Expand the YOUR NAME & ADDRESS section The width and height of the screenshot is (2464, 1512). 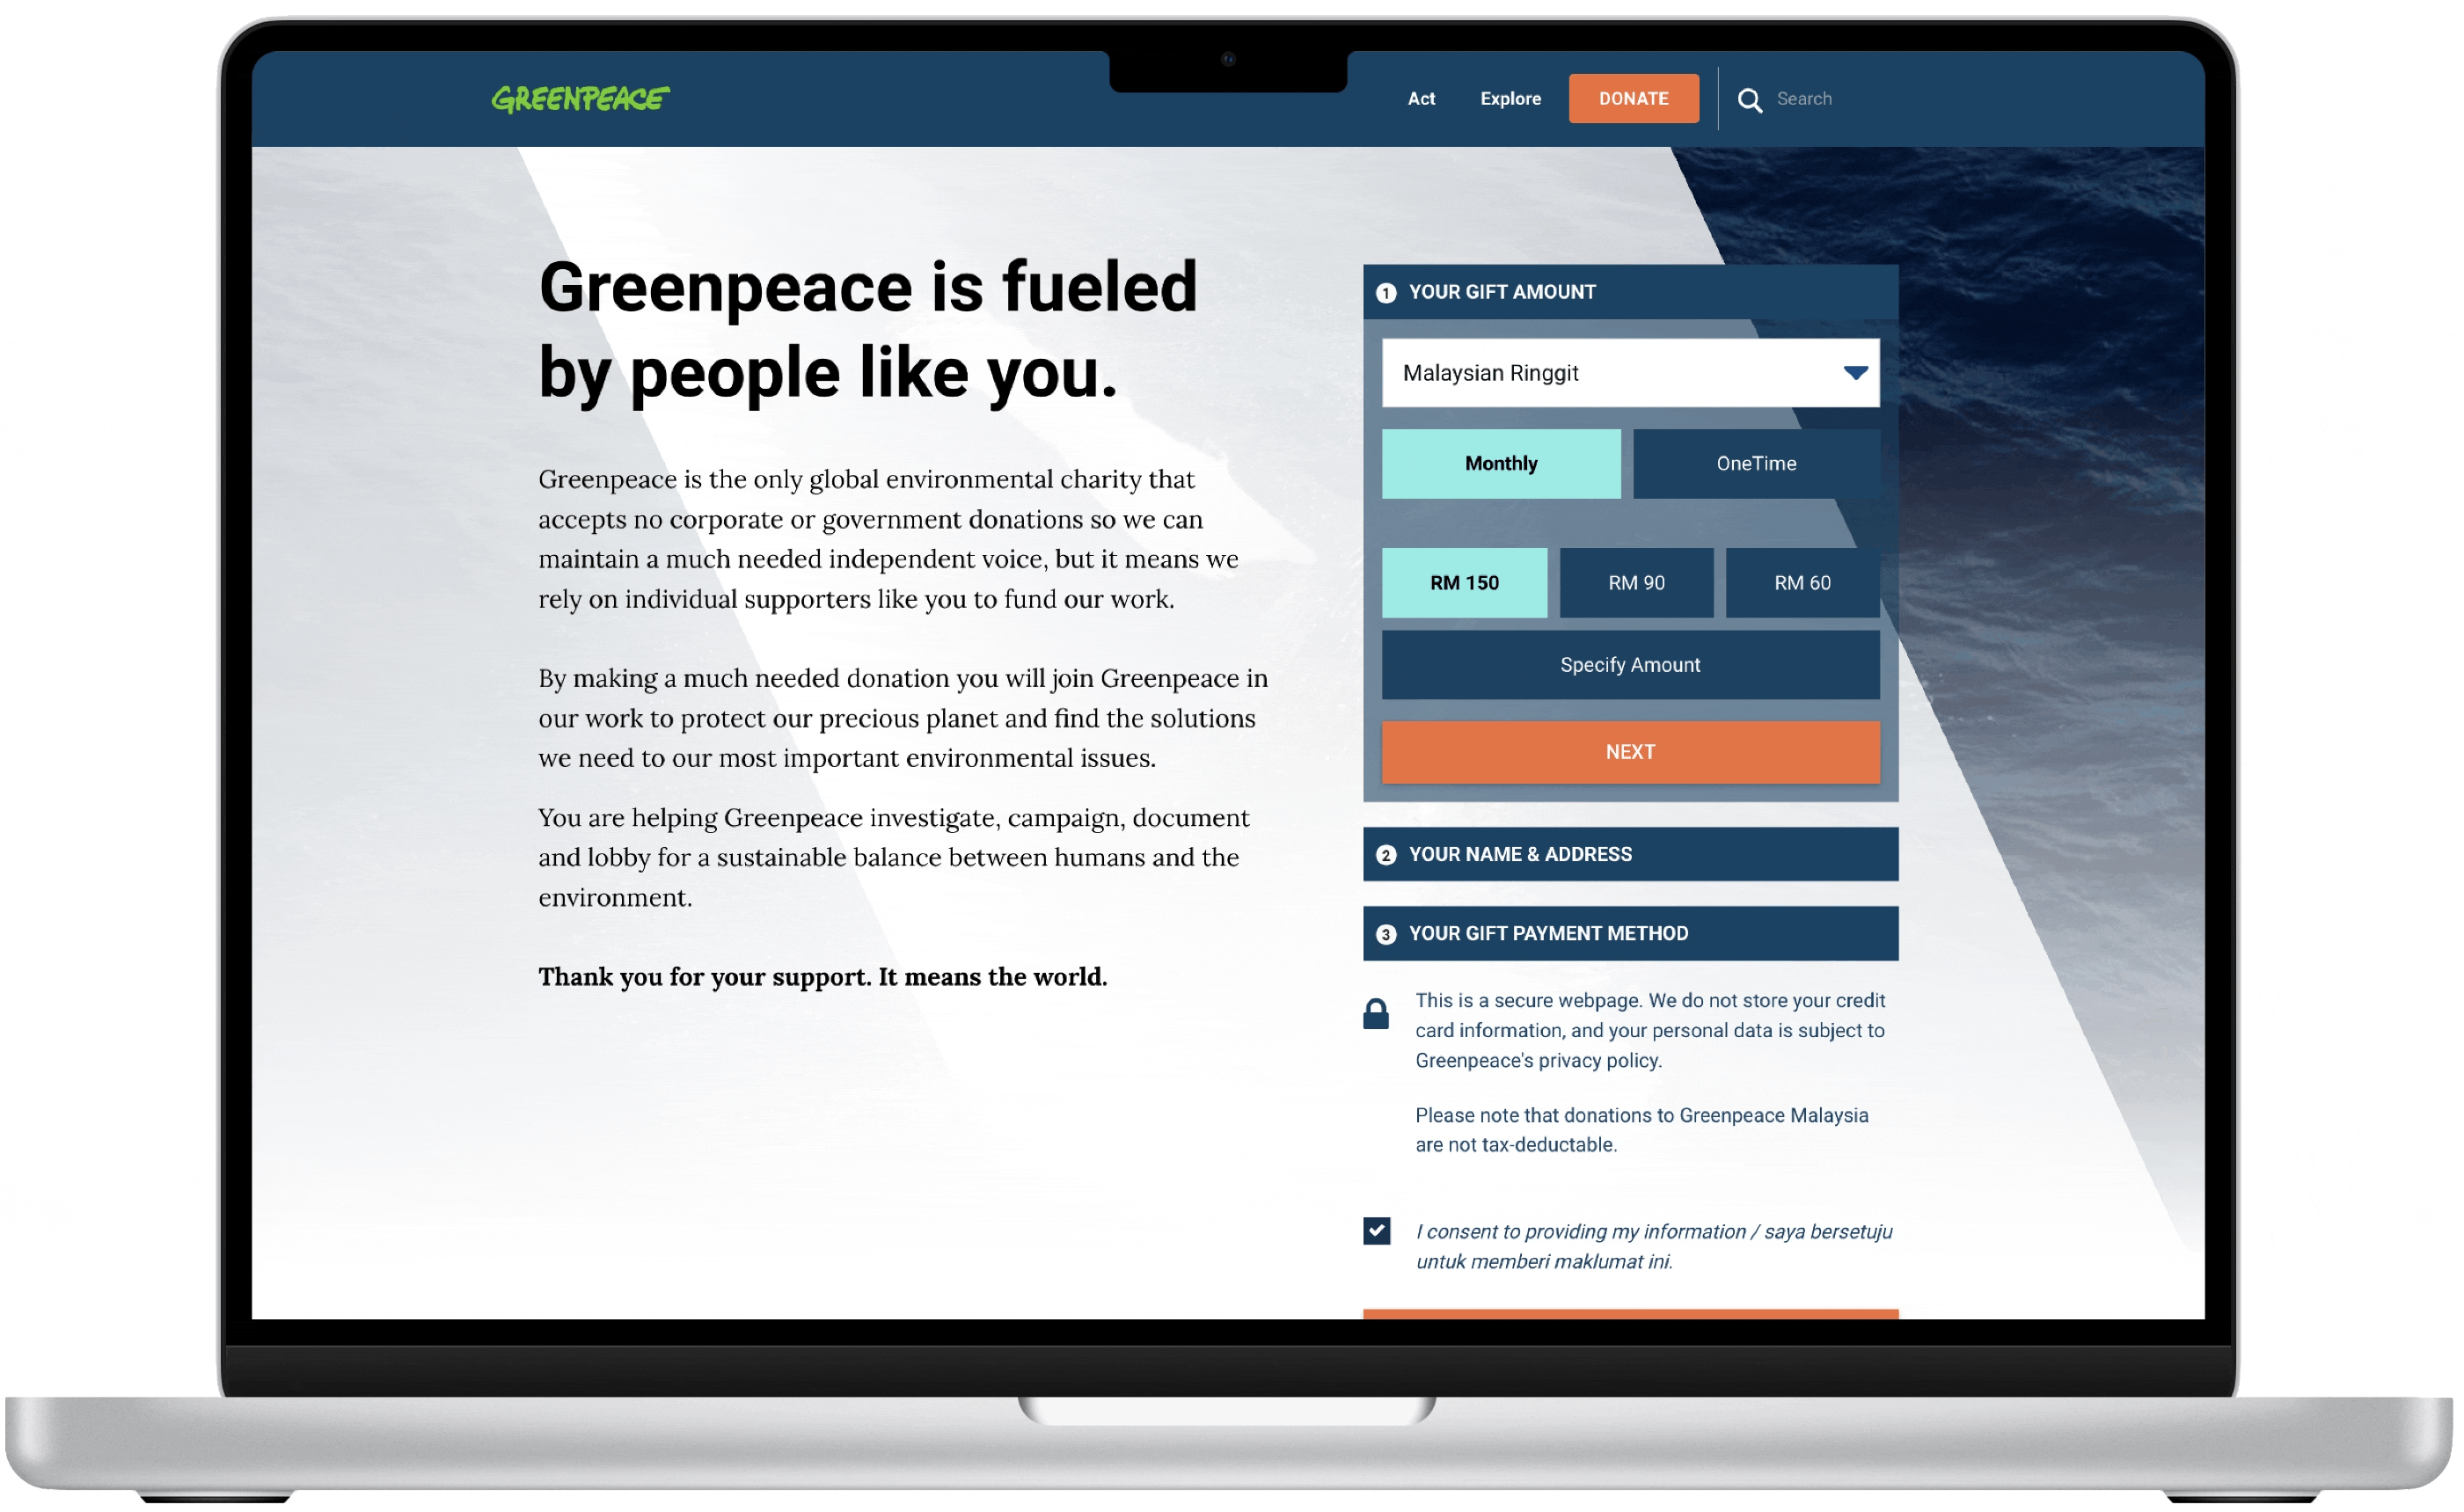point(1628,854)
